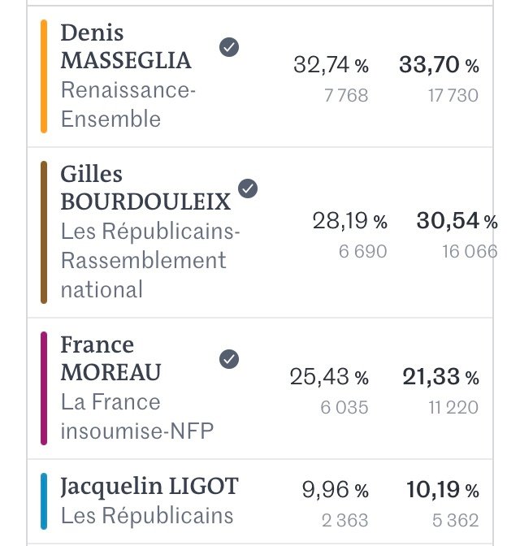Open candidate Denis MASSEGLIA's name
This screenshot has height=546, width=520.
pos(126,46)
